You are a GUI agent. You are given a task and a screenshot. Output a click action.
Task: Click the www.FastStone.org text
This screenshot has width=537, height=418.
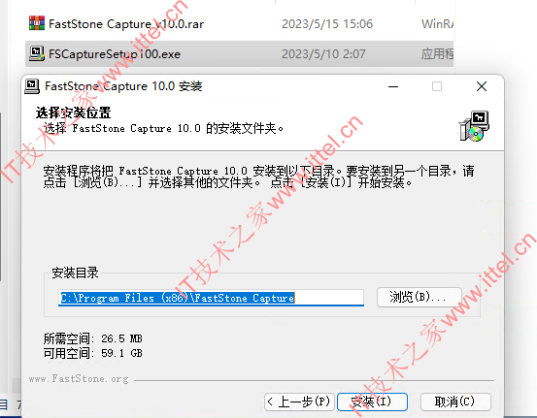(x=79, y=379)
